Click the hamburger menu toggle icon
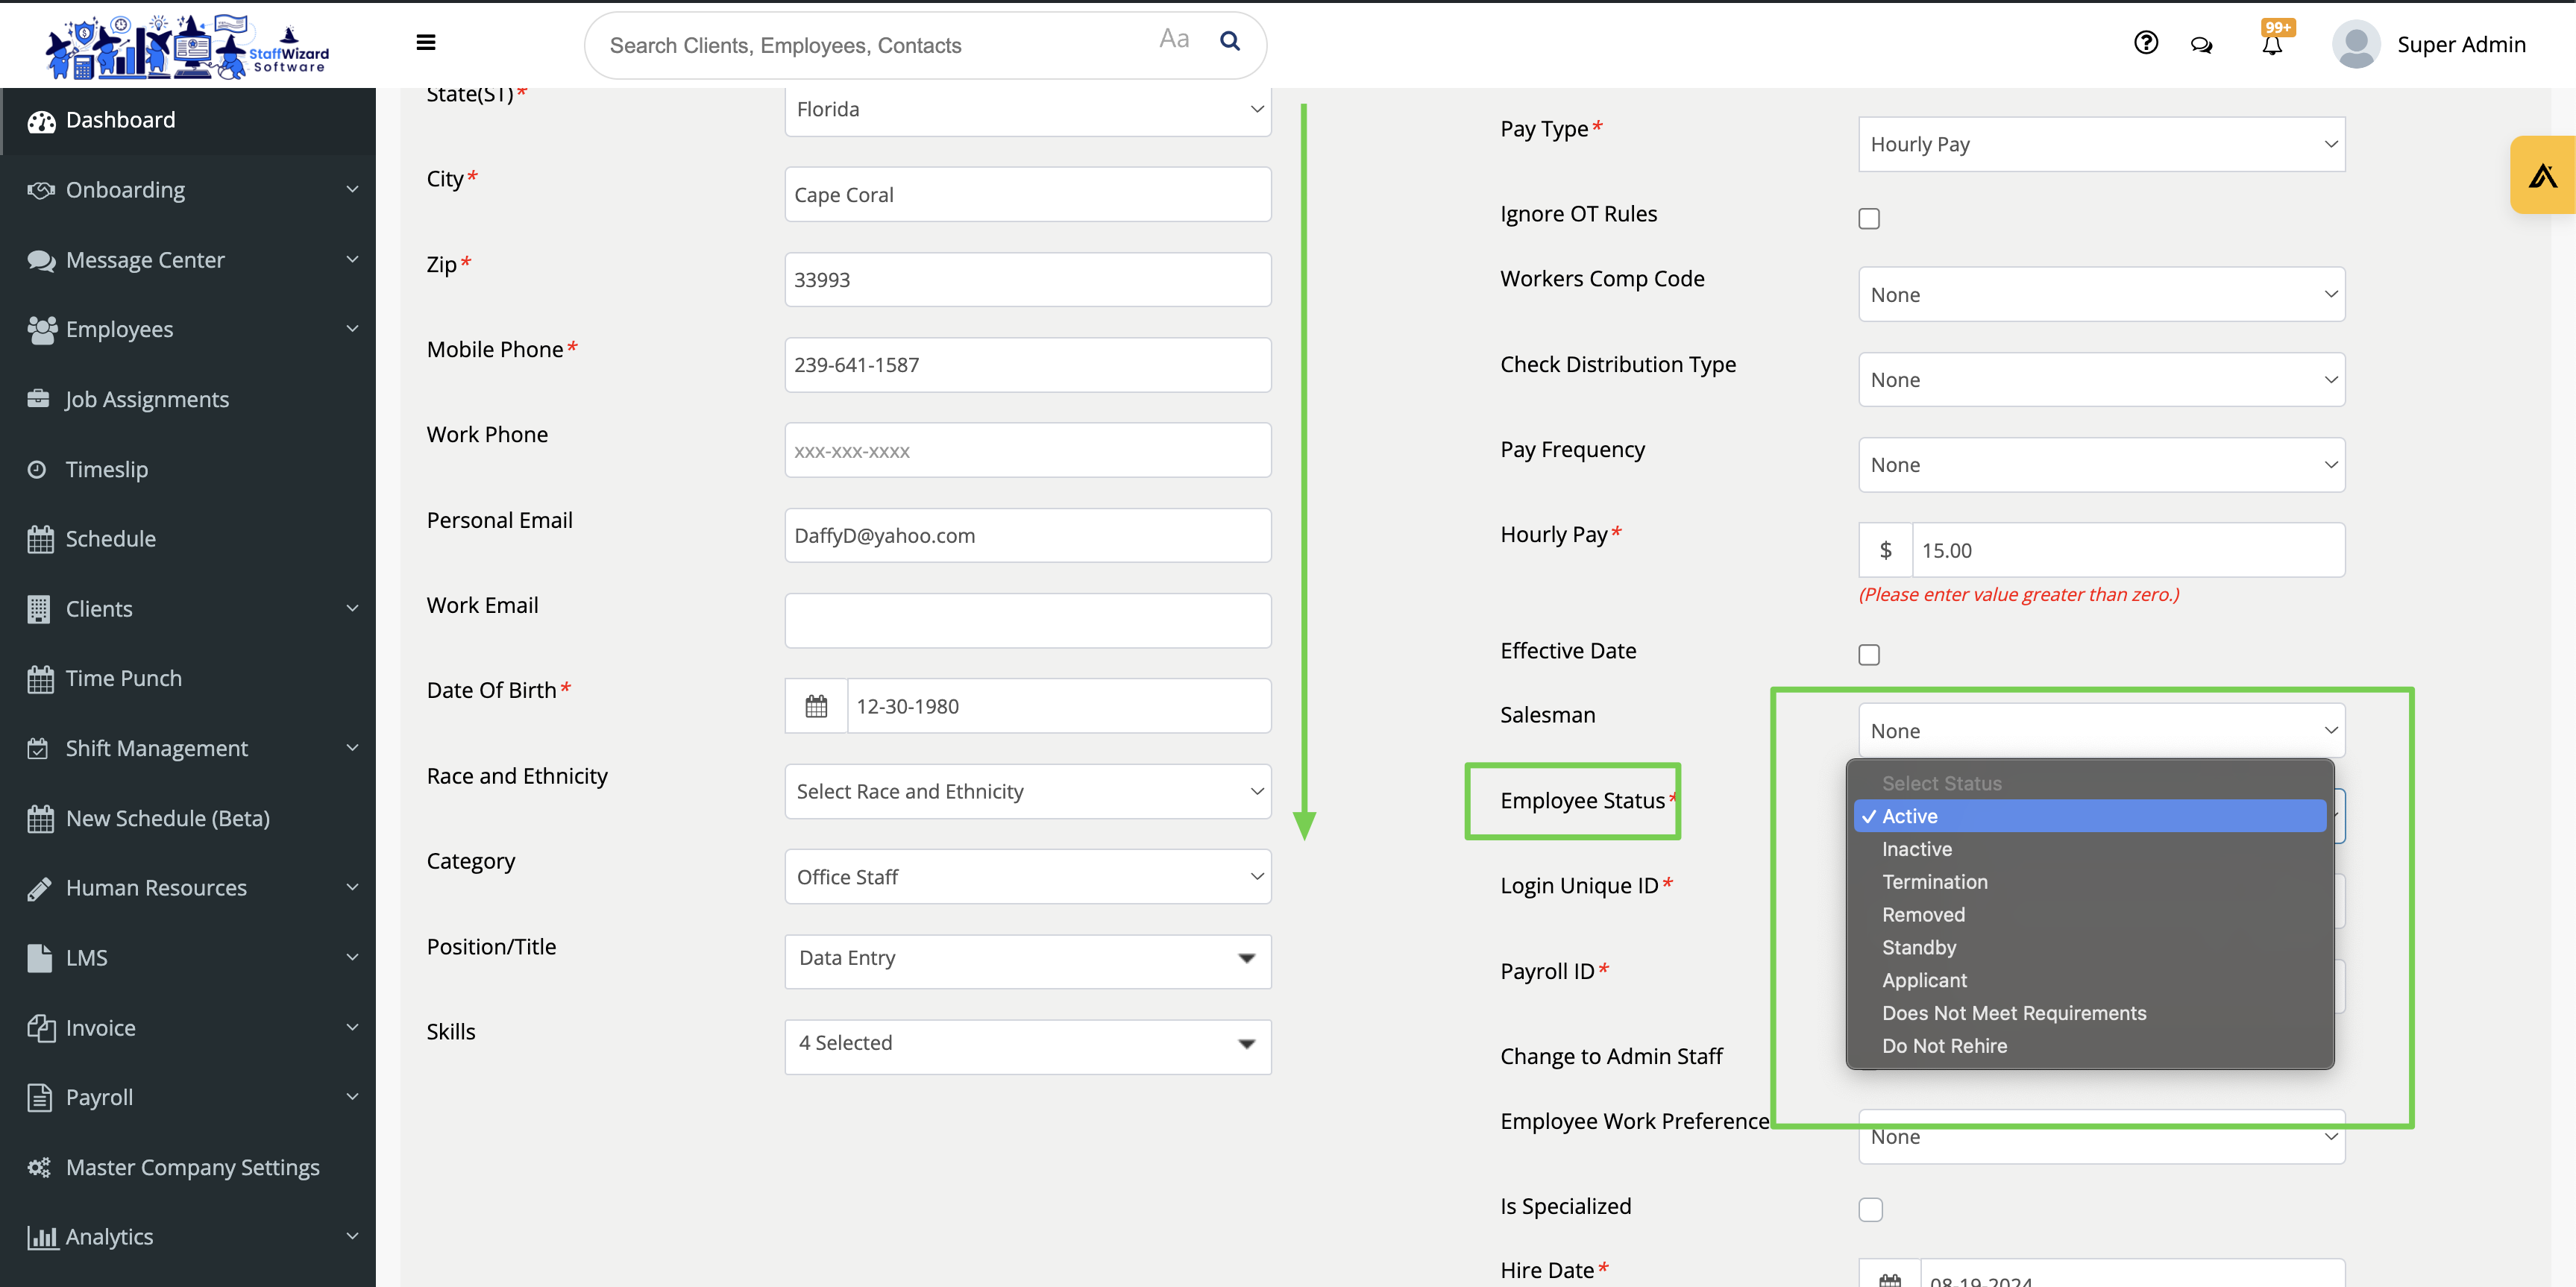 pyautogui.click(x=425, y=42)
